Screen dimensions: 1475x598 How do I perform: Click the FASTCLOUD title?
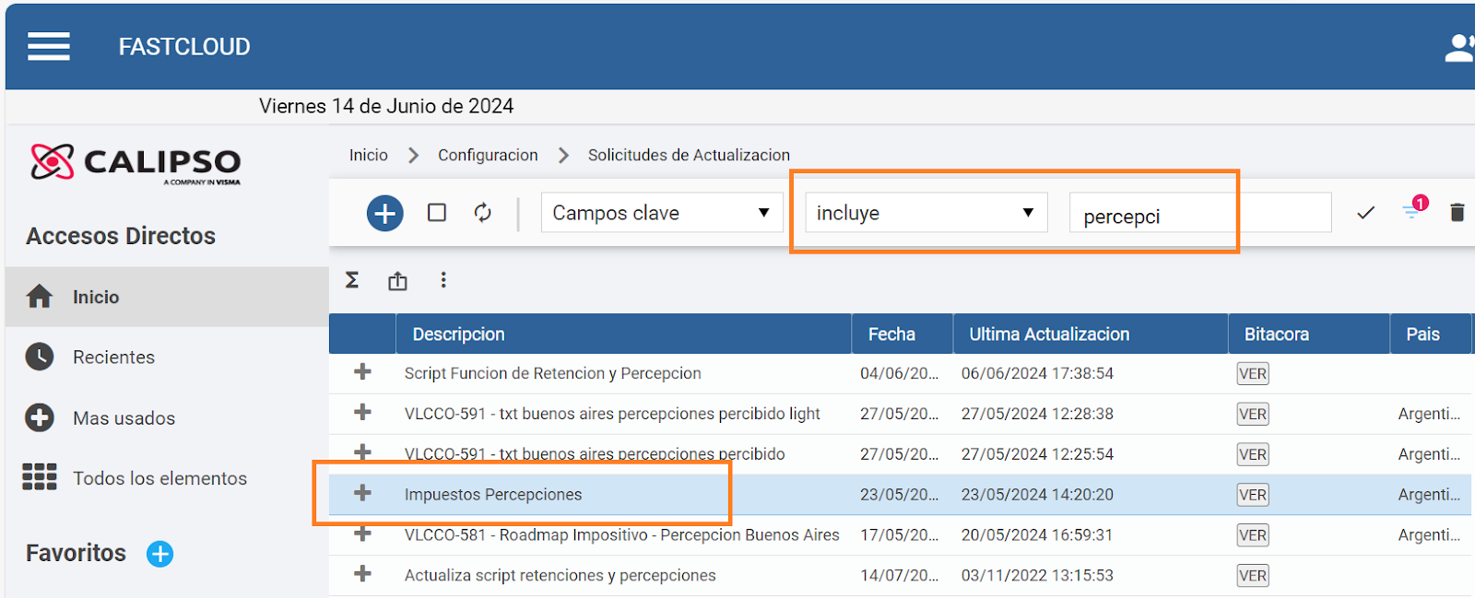tap(184, 47)
